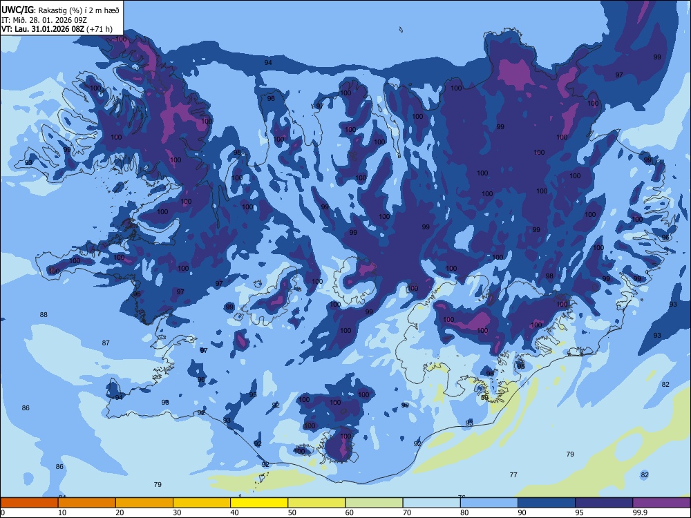Screen dimensions: 691x518
Task: Click the legend tick label 20
Action: click(x=120, y=512)
